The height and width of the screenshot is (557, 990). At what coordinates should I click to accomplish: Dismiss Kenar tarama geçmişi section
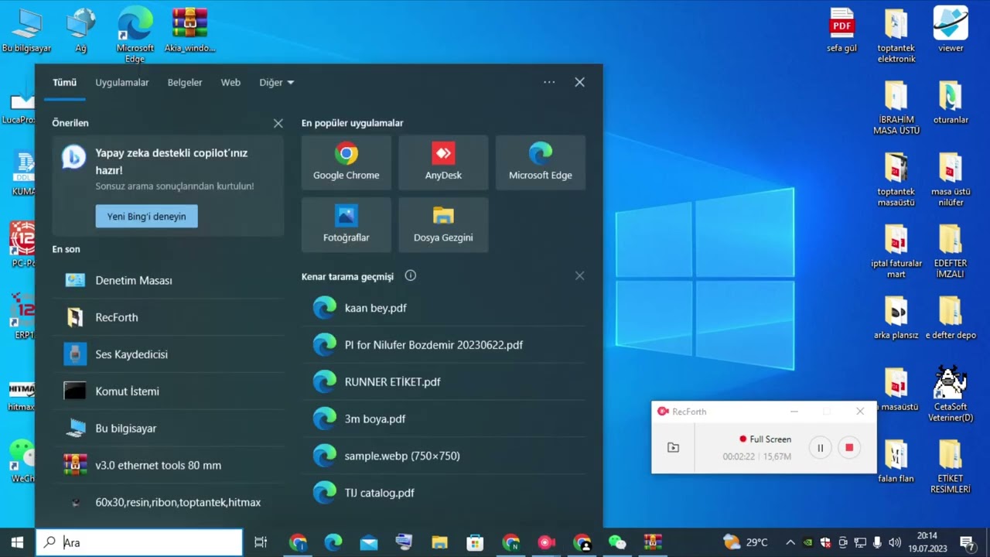click(579, 275)
